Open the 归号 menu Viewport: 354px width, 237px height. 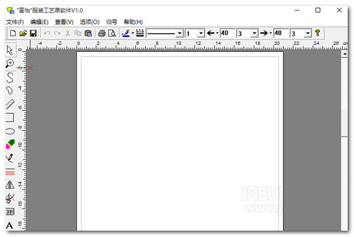point(111,22)
